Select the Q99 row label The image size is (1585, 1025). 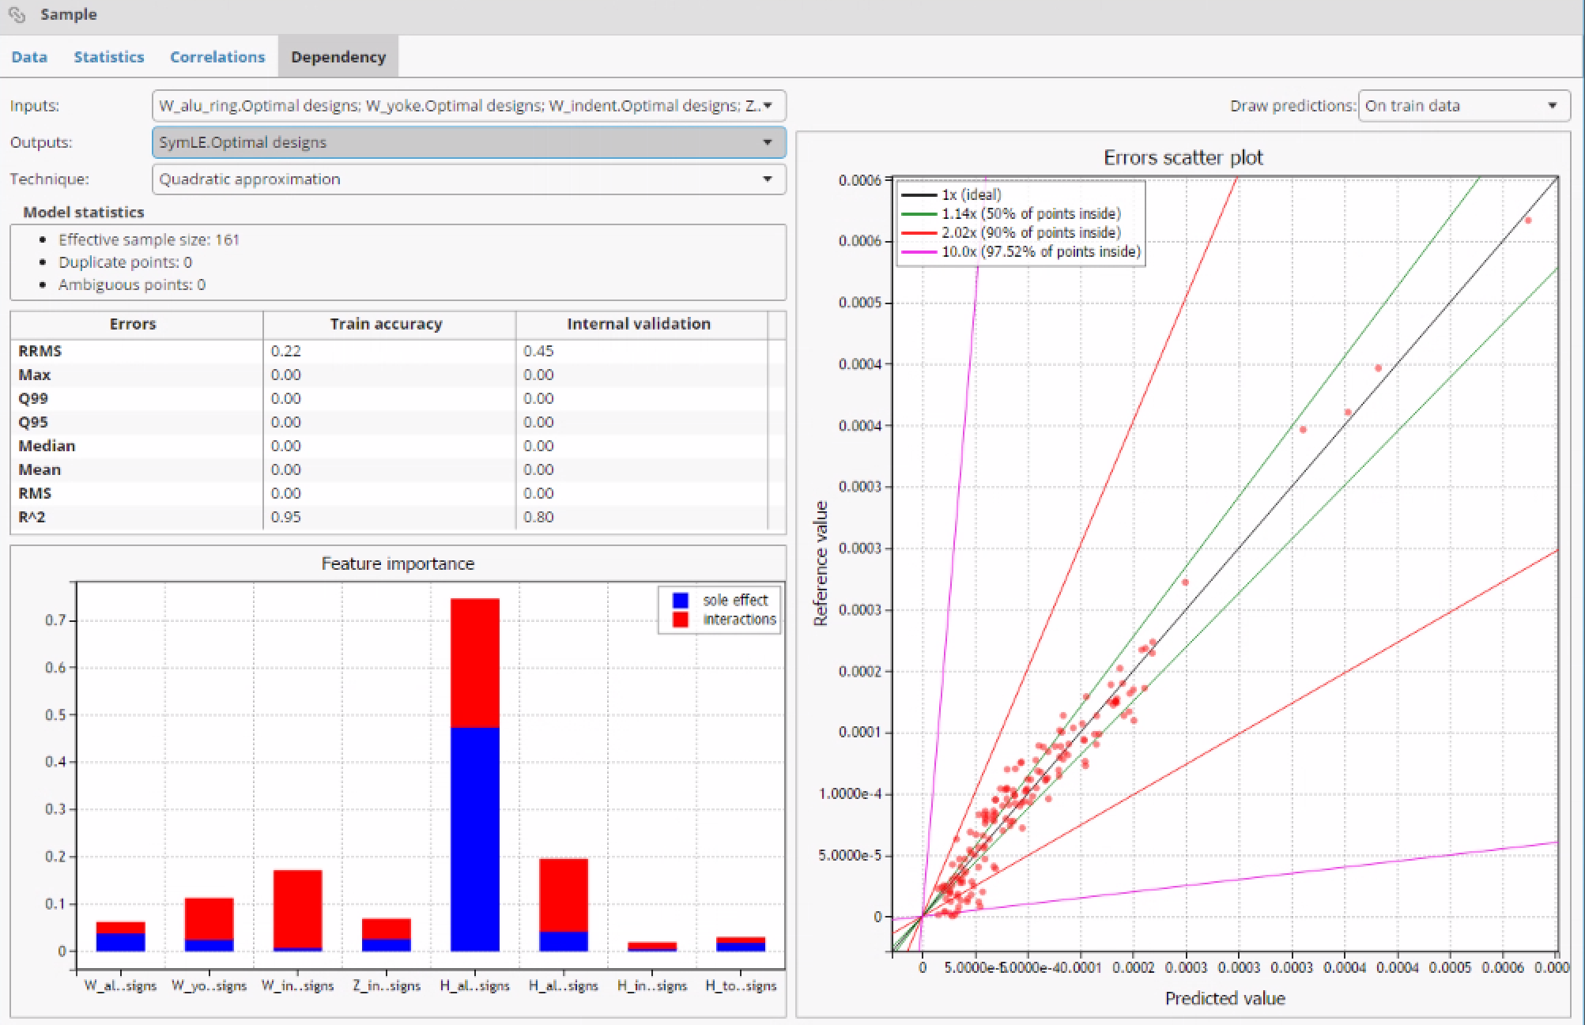pyautogui.click(x=33, y=398)
